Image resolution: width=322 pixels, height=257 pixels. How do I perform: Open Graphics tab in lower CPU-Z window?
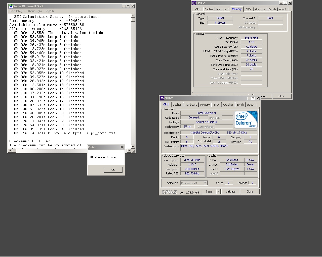228,105
